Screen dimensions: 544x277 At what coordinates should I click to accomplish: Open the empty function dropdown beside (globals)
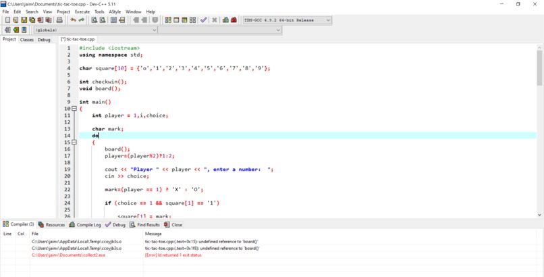click(219, 30)
